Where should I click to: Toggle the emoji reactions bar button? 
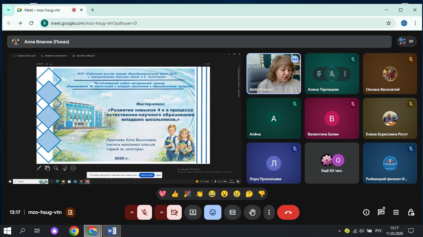tap(213, 212)
